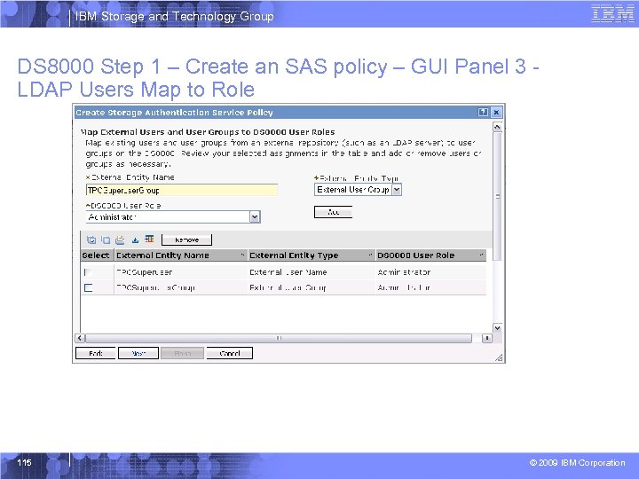639x479 pixels.
Task: Open the help icon in dialog title bar
Action: click(483, 112)
